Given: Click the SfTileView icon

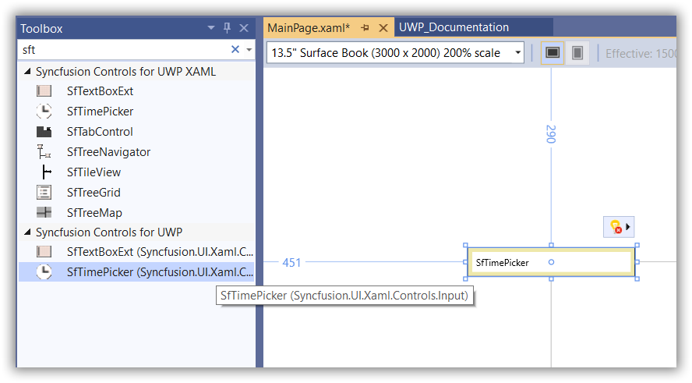Looking at the screenshot, I should pos(46,172).
